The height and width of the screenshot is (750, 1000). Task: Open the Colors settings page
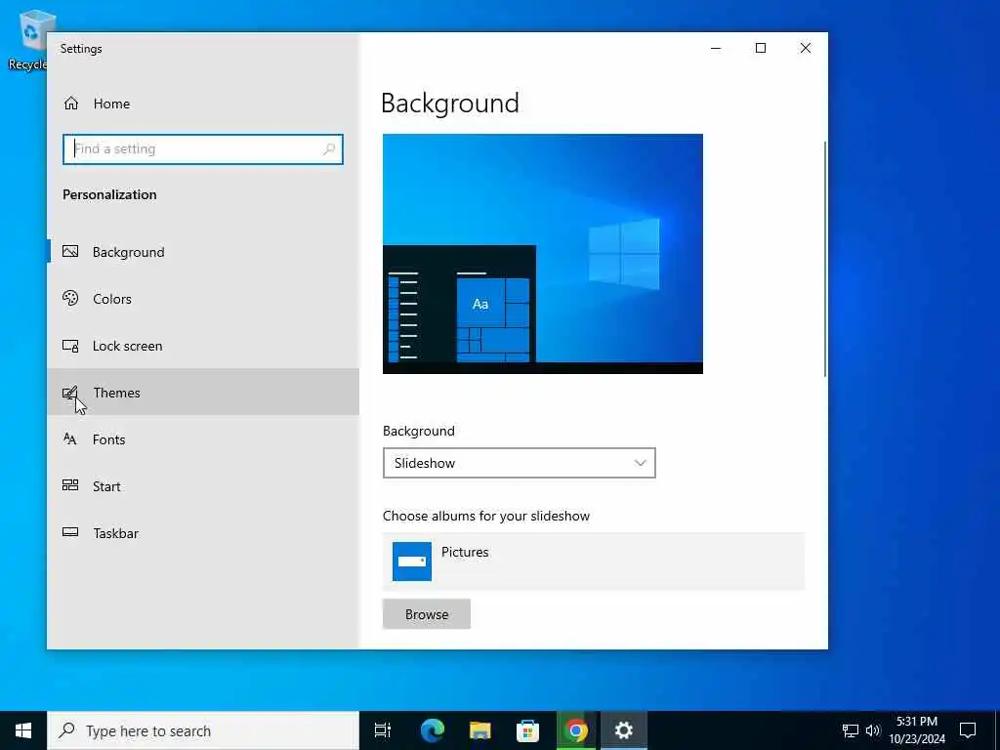pos(203,299)
